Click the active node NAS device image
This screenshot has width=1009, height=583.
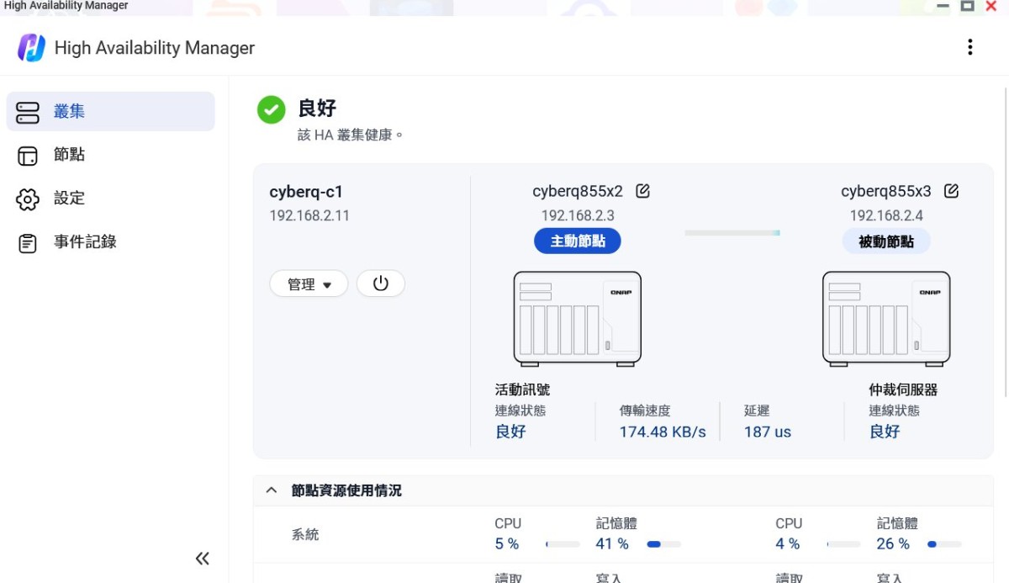click(577, 318)
